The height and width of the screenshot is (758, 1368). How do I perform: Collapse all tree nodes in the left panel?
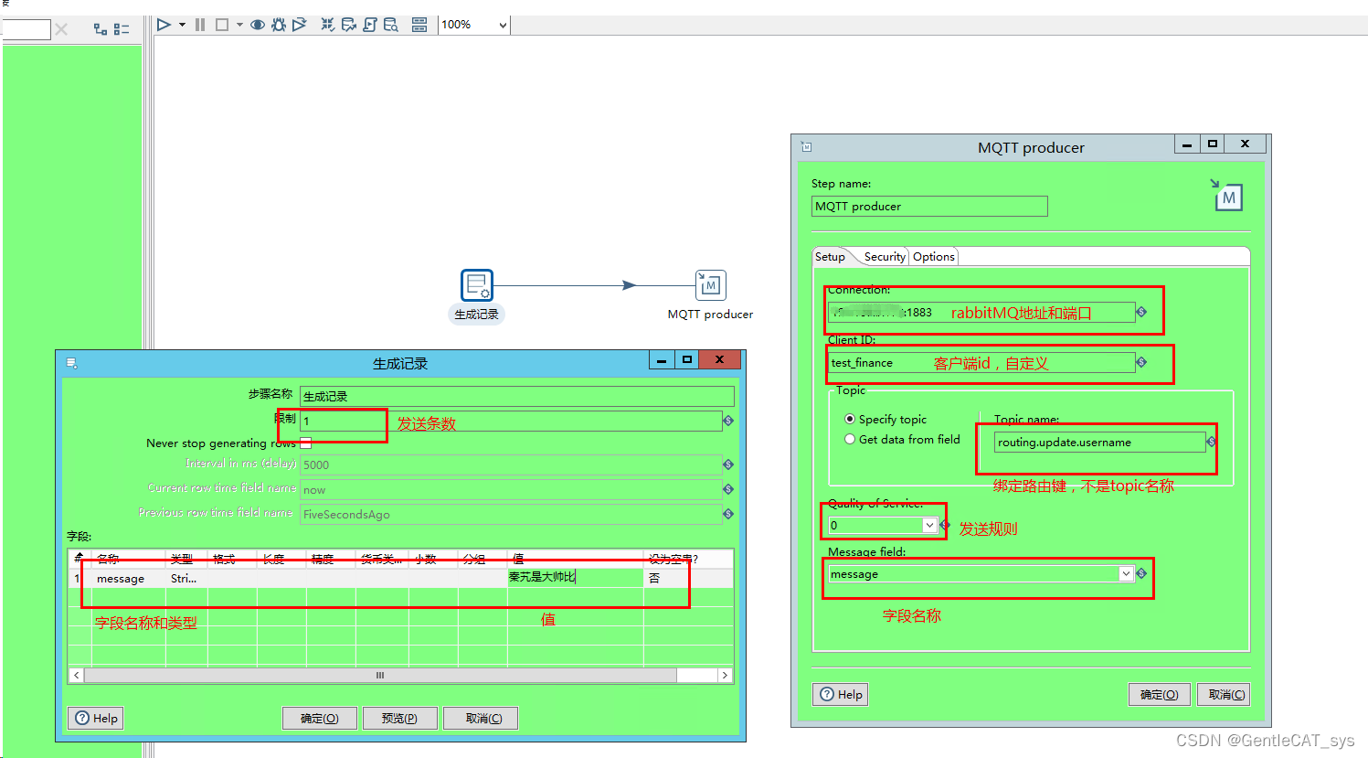point(122,29)
